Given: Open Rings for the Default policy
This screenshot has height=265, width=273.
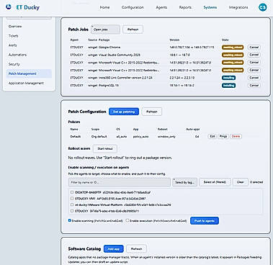Looking at the screenshot, I should click(x=223, y=136).
